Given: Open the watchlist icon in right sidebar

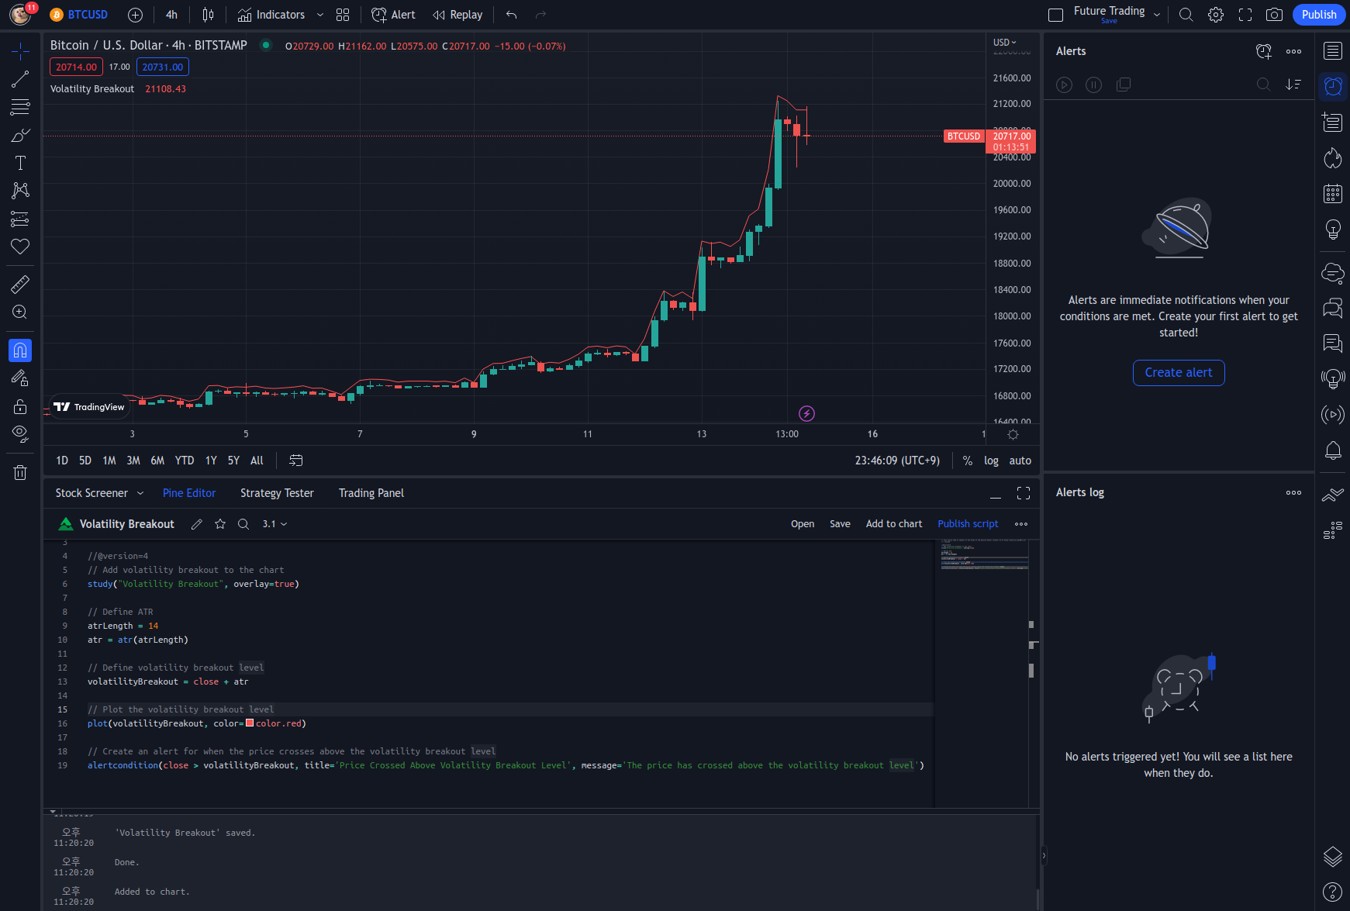Looking at the screenshot, I should tap(1333, 51).
